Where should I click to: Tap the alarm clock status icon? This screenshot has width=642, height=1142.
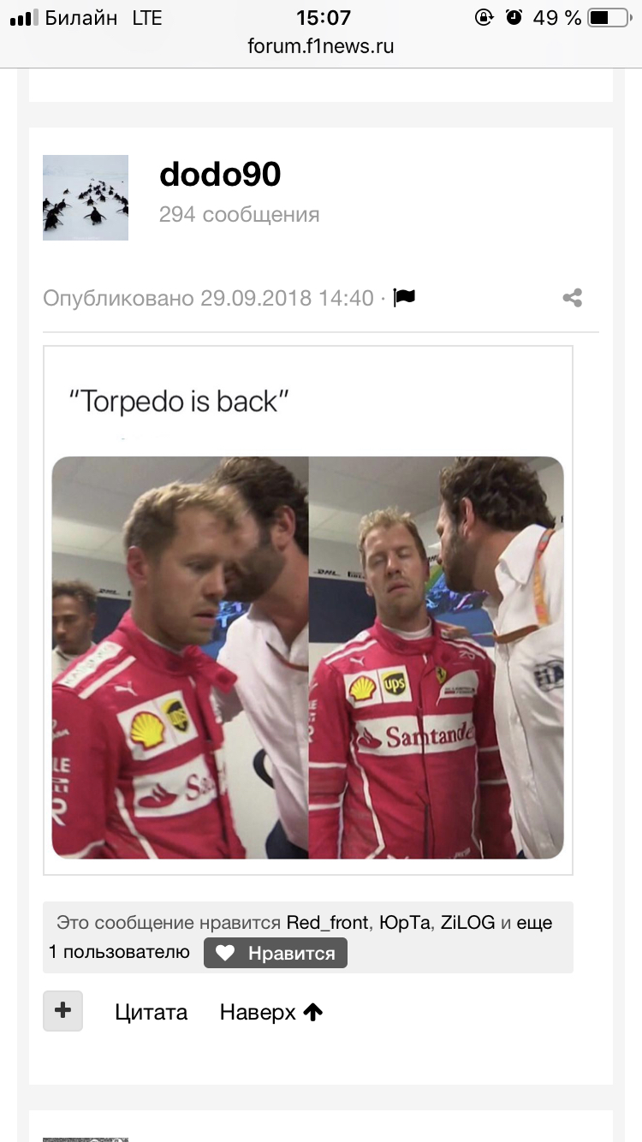click(x=514, y=17)
